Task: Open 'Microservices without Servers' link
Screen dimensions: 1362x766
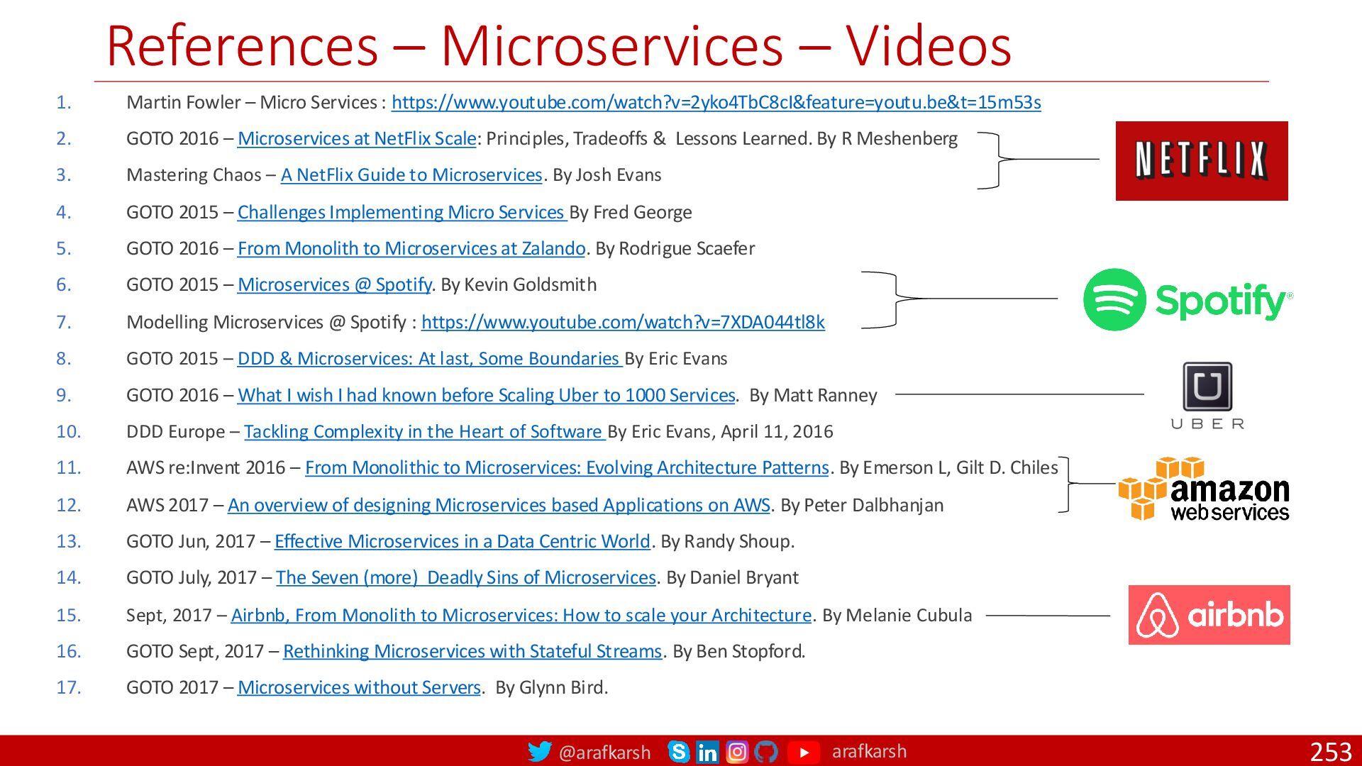Action: [x=359, y=687]
